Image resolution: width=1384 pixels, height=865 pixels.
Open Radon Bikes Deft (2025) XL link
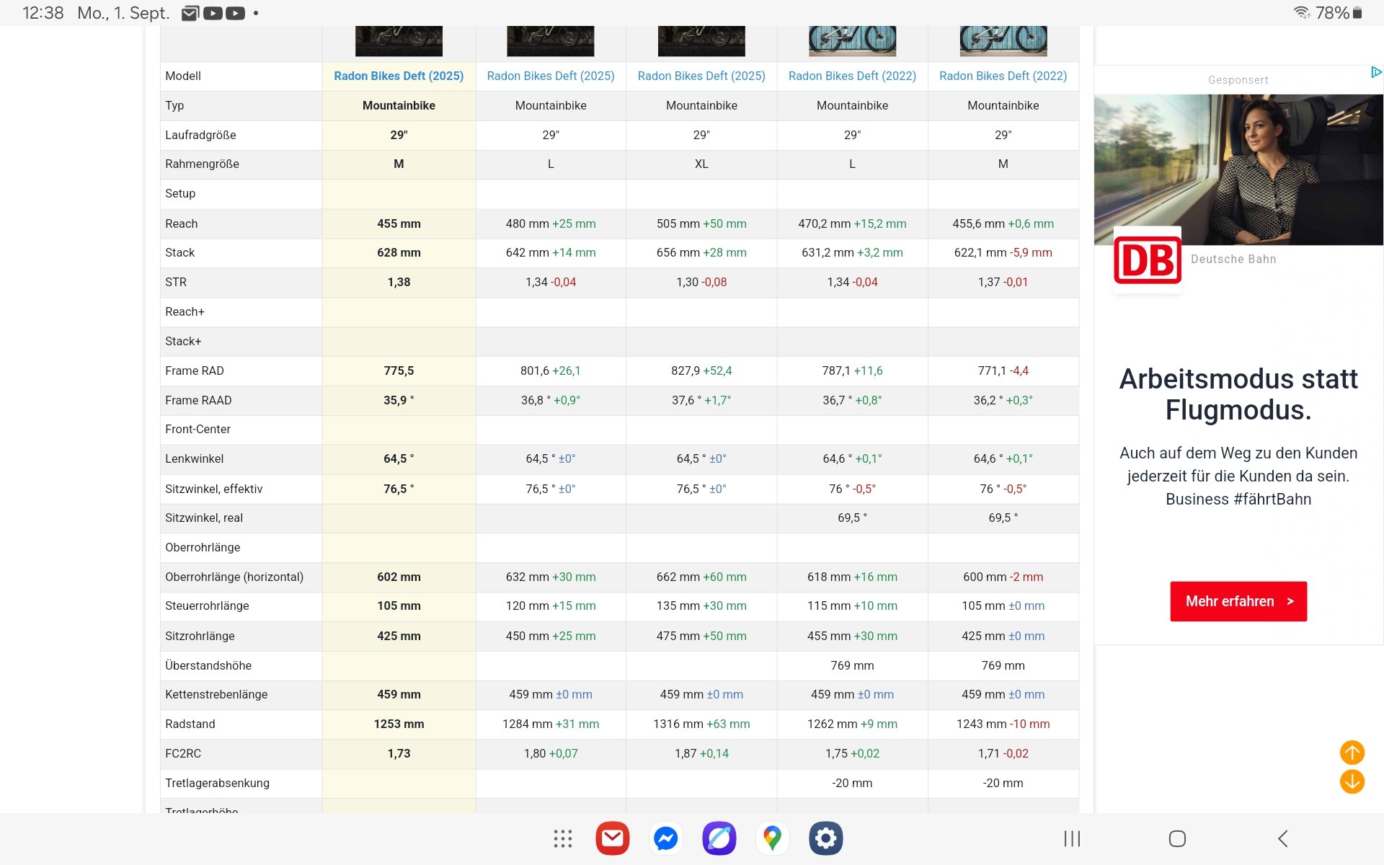coord(701,76)
